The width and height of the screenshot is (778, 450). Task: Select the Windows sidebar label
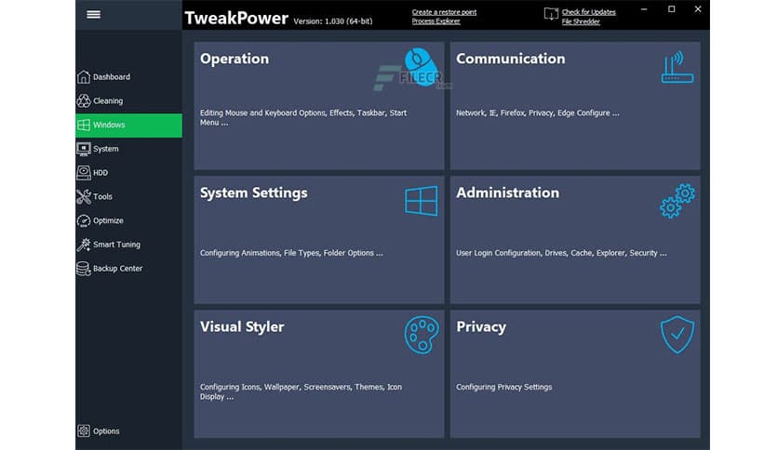click(x=109, y=125)
